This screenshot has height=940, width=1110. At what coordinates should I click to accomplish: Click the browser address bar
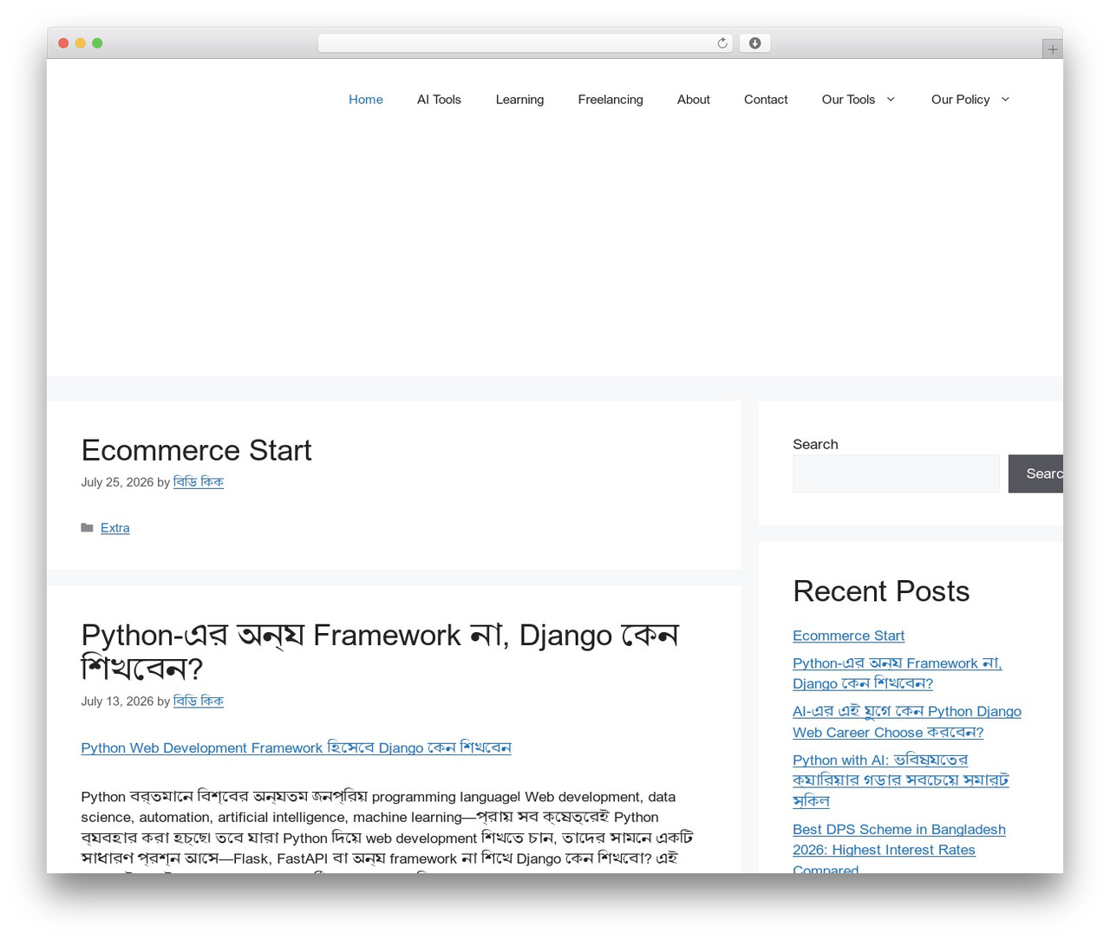pos(526,43)
